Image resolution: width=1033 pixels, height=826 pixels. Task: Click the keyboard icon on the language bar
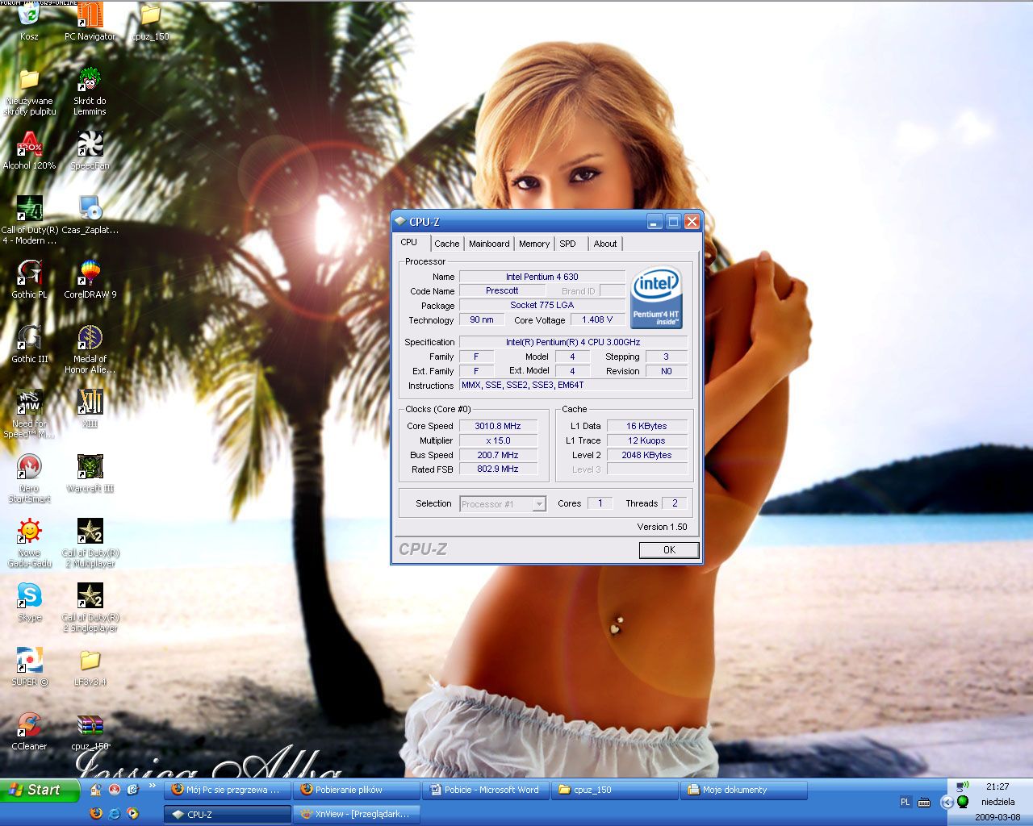pyautogui.click(x=924, y=803)
